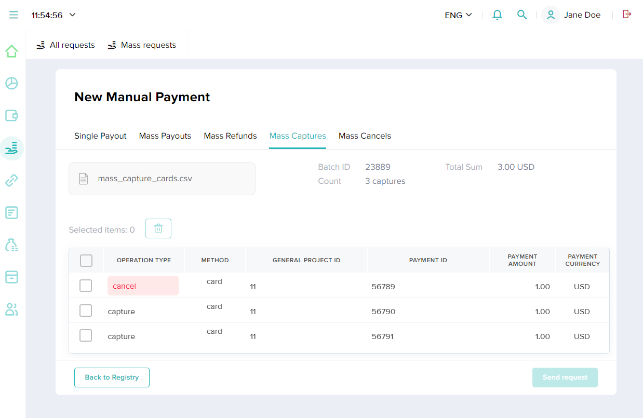Open search with the magnifier icon

coord(522,15)
